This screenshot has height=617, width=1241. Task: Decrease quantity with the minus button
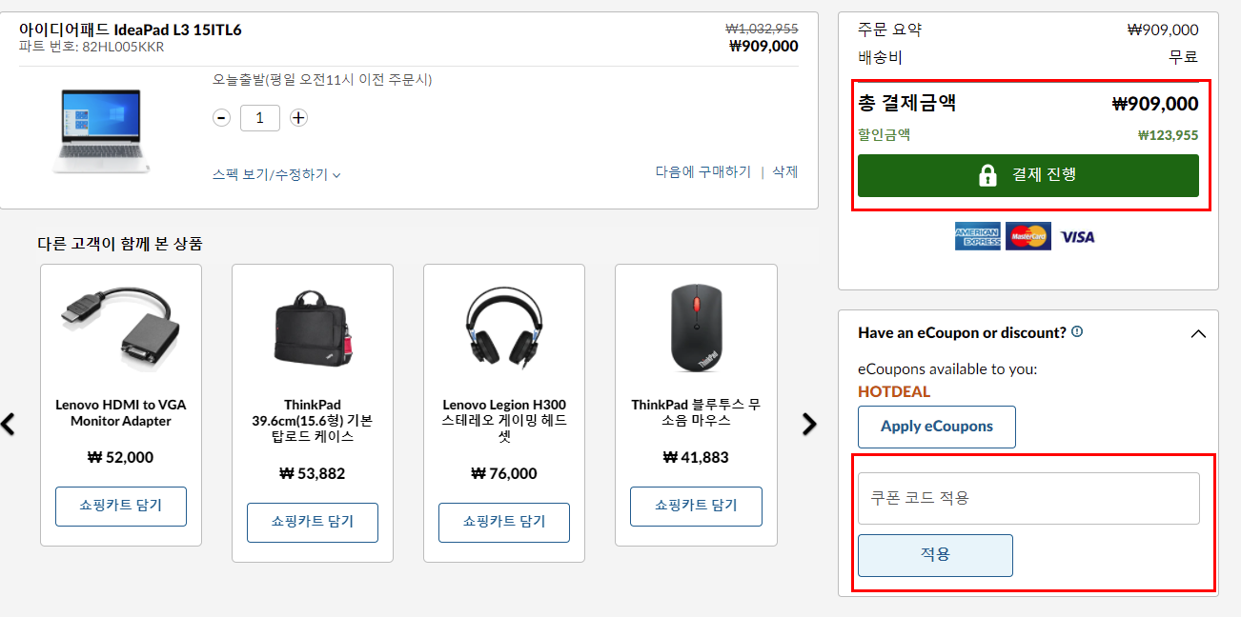coord(221,118)
